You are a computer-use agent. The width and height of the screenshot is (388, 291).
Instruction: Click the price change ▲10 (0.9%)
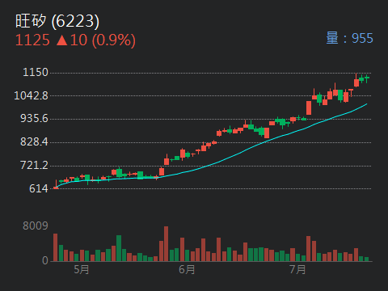[96, 40]
